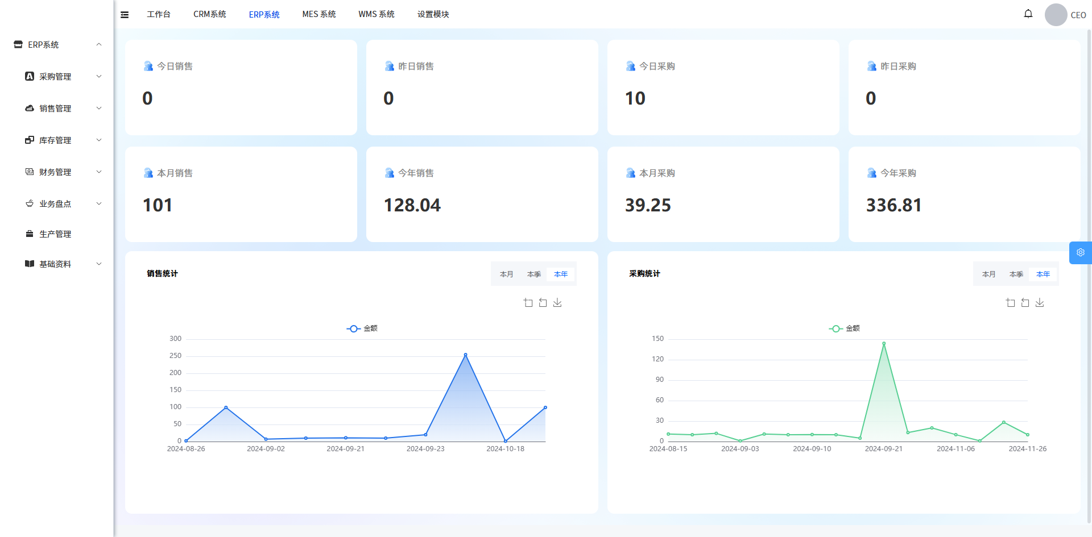This screenshot has width=1092, height=537.
Task: Click the 2024-09-21 peak point on the 采购统计 chart
Action: 884,343
